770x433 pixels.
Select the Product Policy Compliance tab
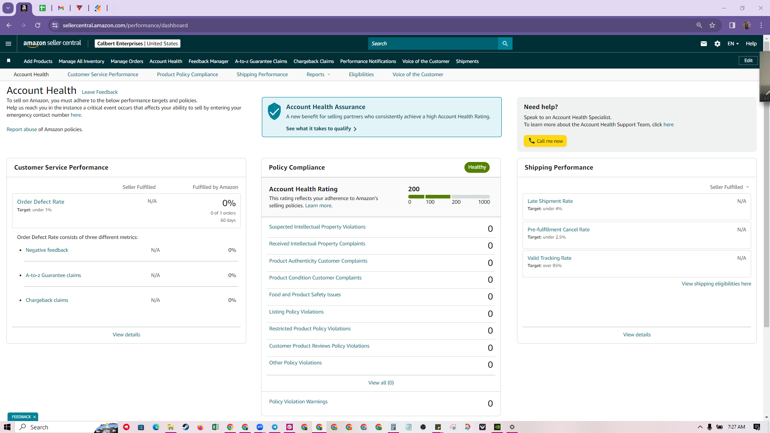coord(187,75)
